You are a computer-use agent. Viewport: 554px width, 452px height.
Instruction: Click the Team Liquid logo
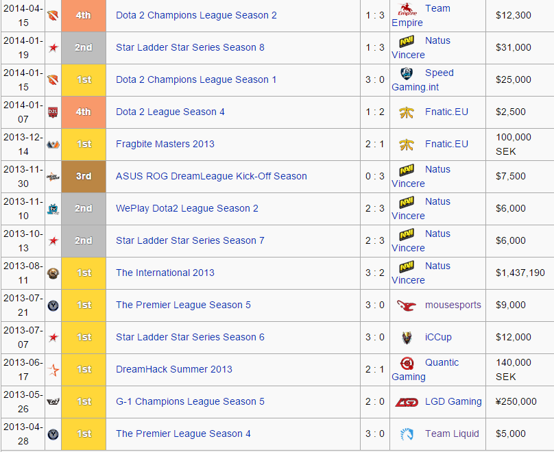click(407, 434)
